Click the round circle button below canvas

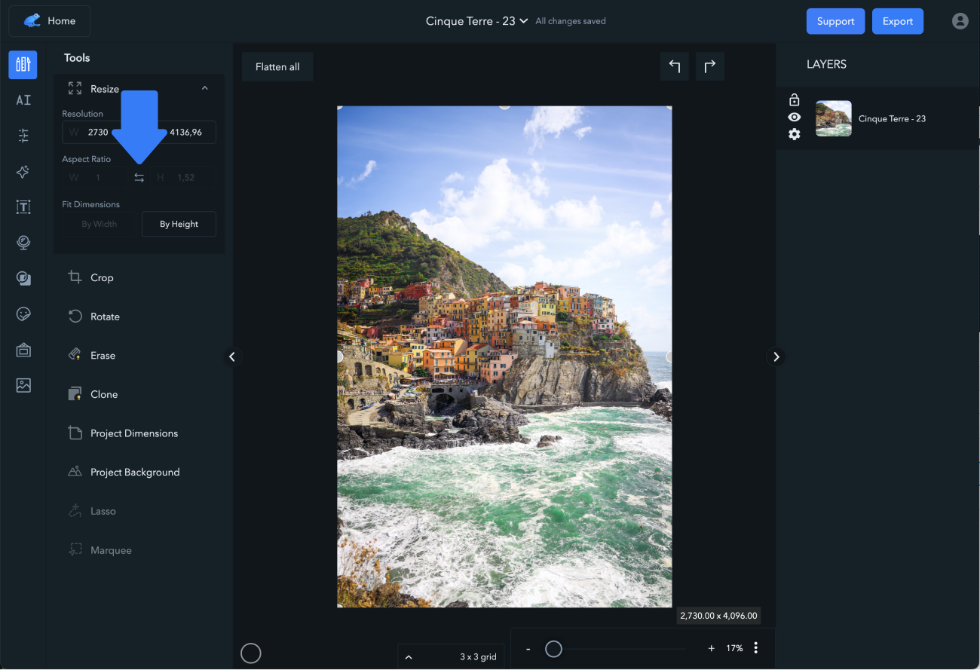click(251, 653)
